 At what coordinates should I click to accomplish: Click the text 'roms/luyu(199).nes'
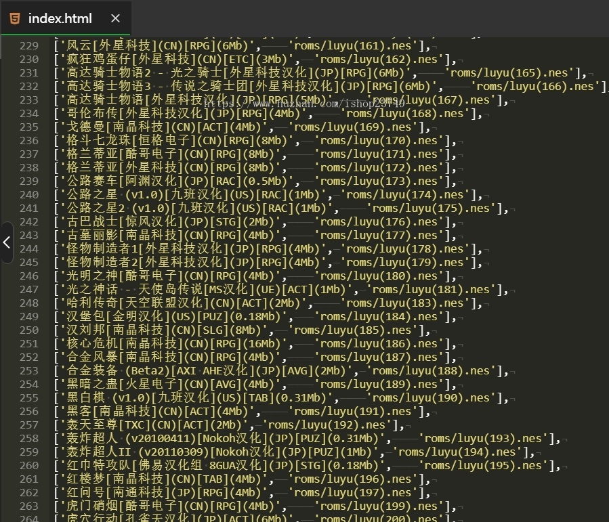click(379, 506)
